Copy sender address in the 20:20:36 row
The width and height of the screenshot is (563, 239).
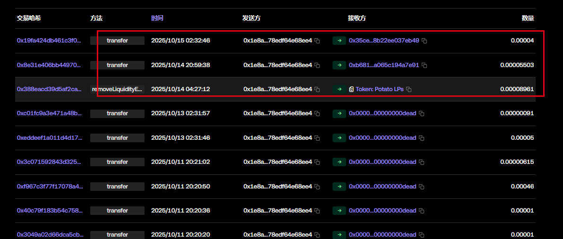pos(317,211)
